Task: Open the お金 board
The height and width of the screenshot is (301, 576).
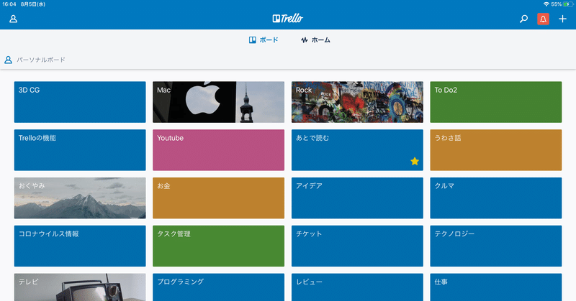Action: click(x=219, y=198)
